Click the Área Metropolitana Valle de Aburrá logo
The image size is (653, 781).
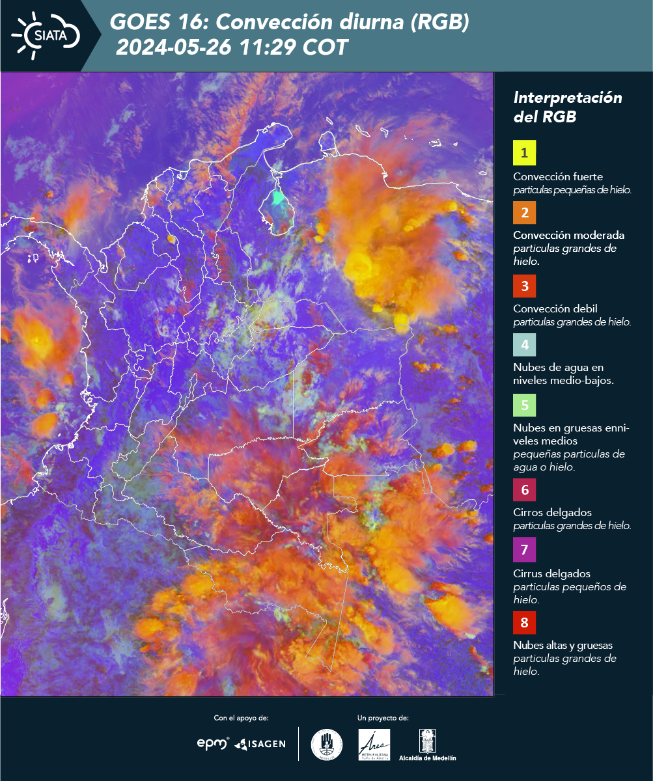pos(375,744)
